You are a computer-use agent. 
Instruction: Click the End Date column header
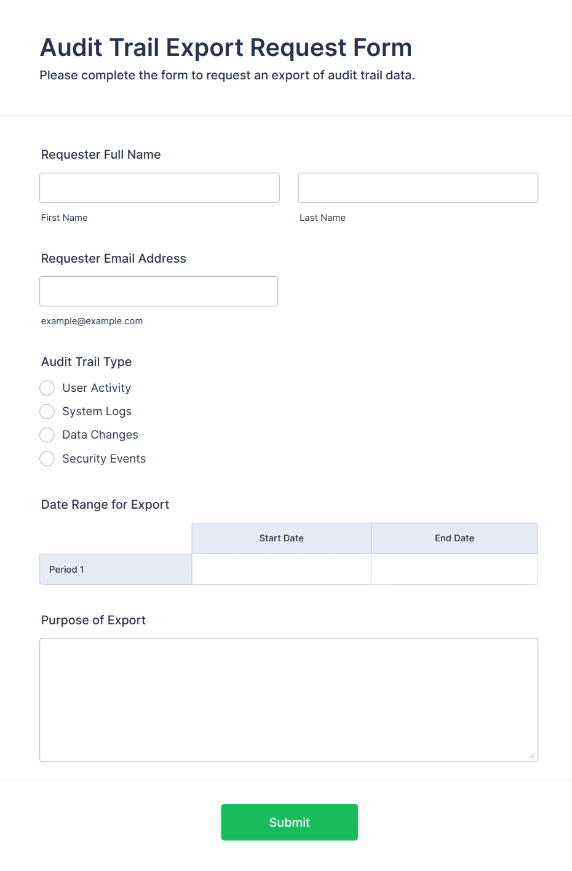pyautogui.click(x=455, y=538)
